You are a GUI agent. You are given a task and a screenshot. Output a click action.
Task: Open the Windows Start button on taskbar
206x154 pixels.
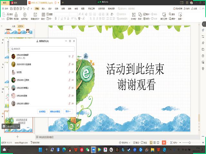[x=41, y=150]
